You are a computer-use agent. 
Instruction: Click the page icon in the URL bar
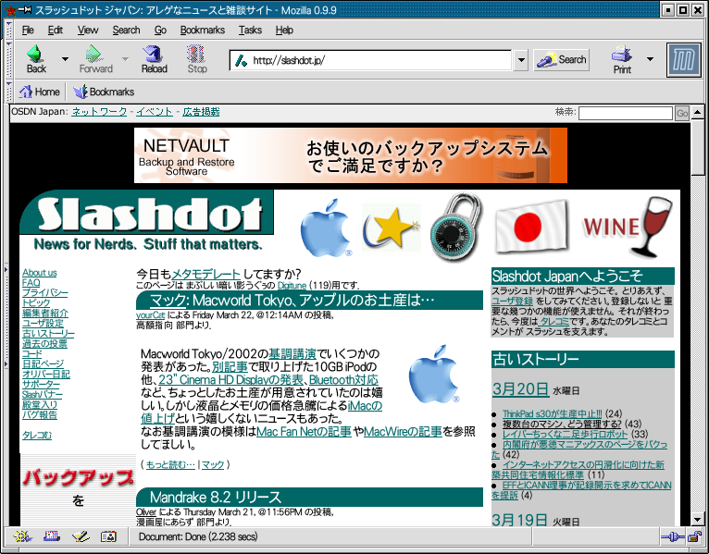tap(241, 60)
